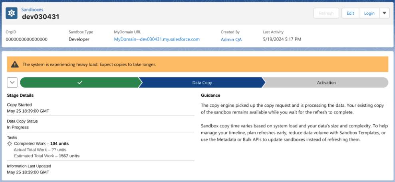Image resolution: width=395 pixels, height=182 pixels.
Task: Click the dev030431 sandbox title
Action: coord(41,17)
